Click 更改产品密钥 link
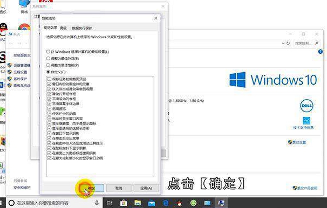327x208 pixels. [308, 188]
